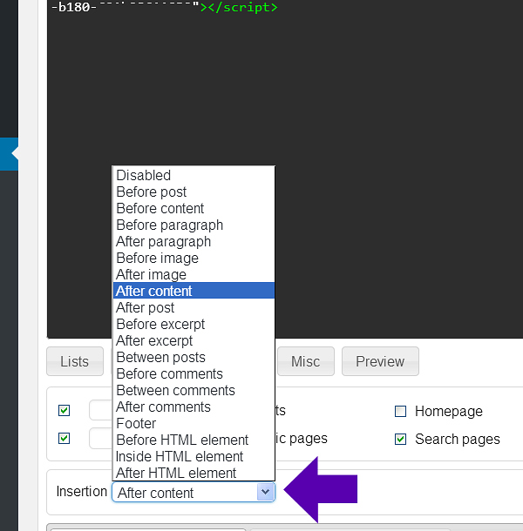The image size is (523, 531).
Task: Toggle the Homepage checkbox
Action: tap(401, 412)
